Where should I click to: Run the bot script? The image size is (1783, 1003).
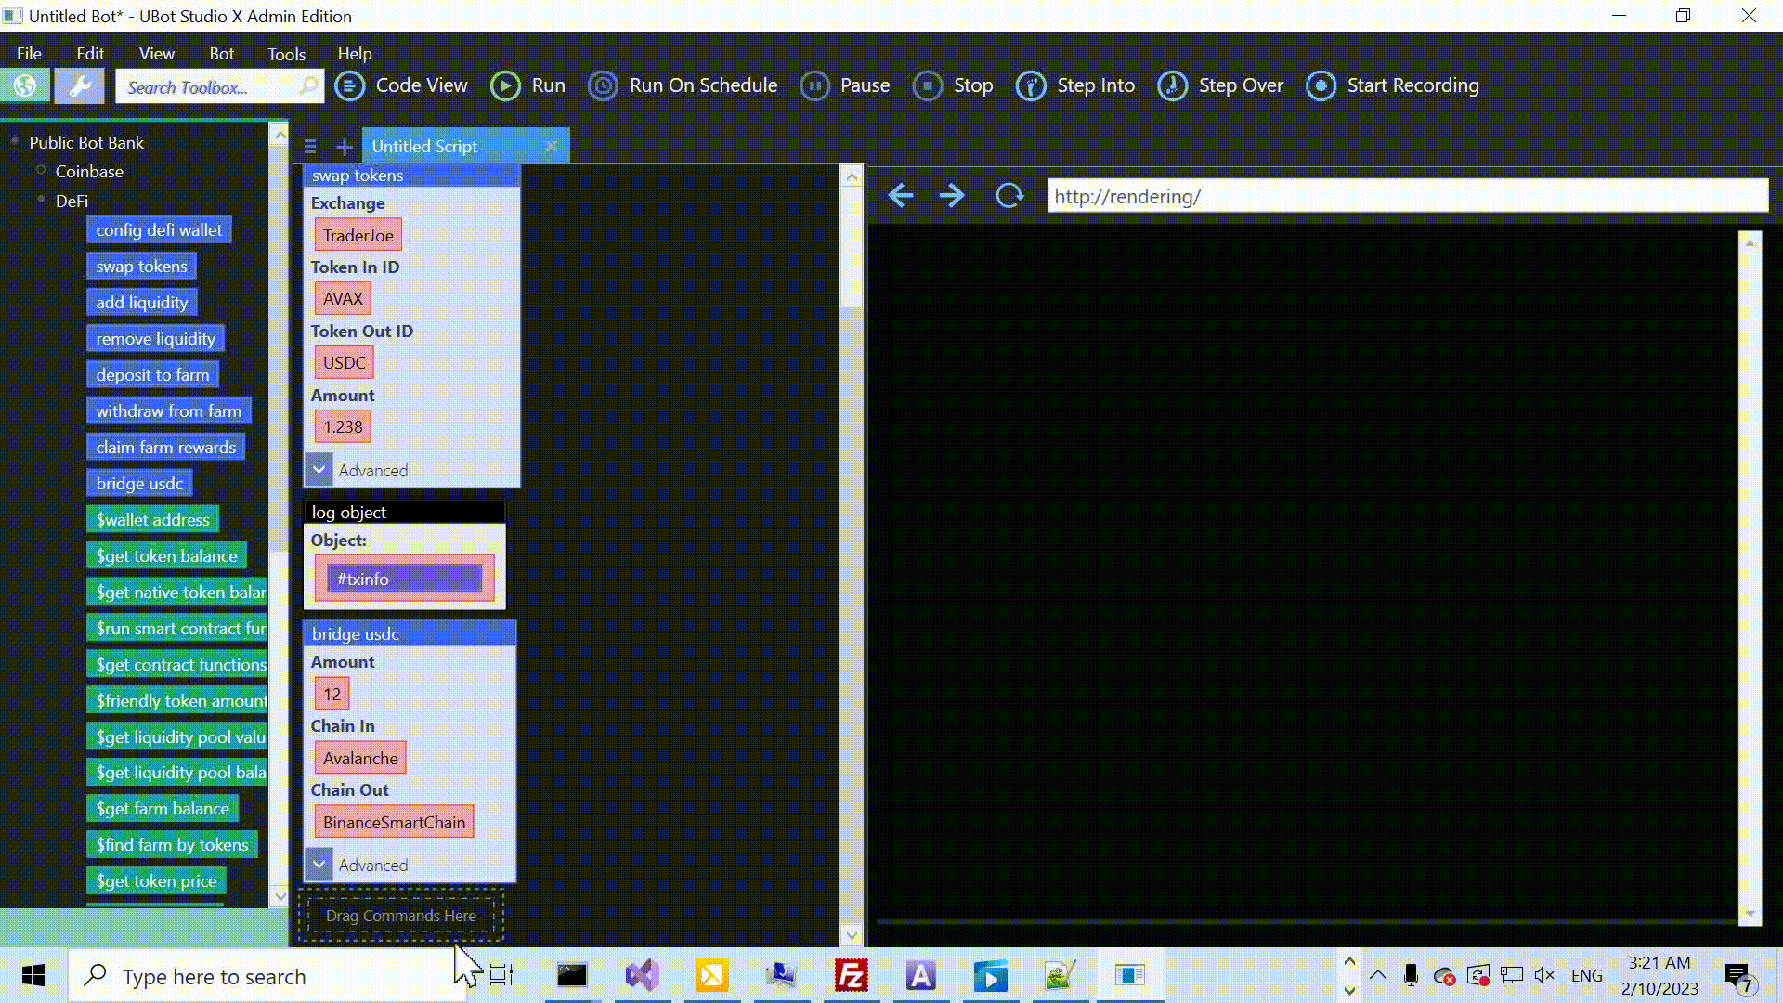527,85
